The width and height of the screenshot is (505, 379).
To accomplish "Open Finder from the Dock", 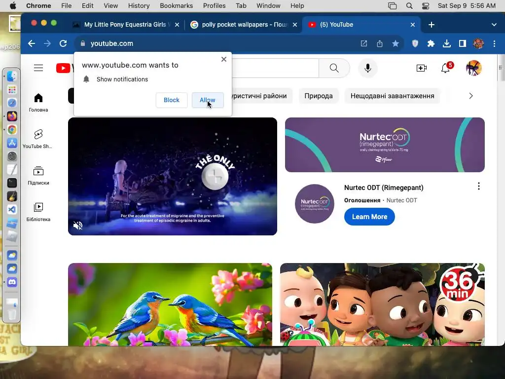I will (x=12, y=76).
